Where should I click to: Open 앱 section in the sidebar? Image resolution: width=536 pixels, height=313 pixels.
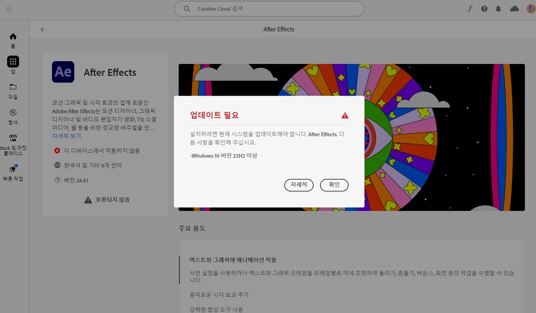click(x=13, y=66)
